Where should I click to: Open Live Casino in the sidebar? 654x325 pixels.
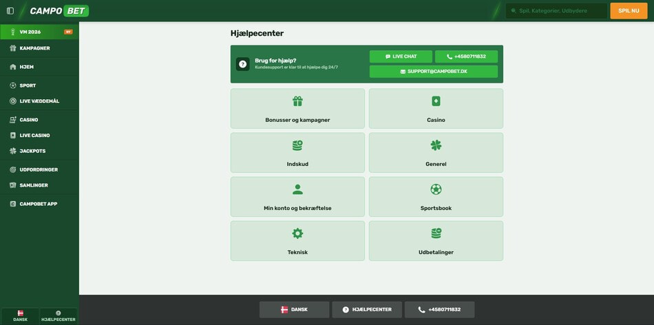click(39, 135)
